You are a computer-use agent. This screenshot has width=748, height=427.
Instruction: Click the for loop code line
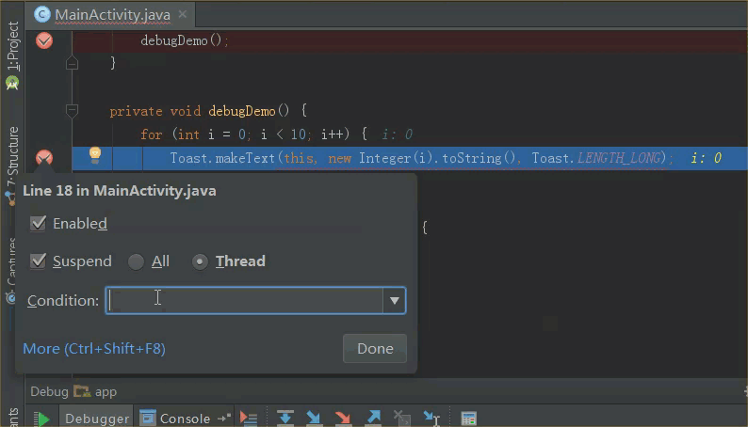tap(253, 134)
